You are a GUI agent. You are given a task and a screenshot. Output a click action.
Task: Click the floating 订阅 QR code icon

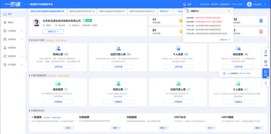click(266, 62)
